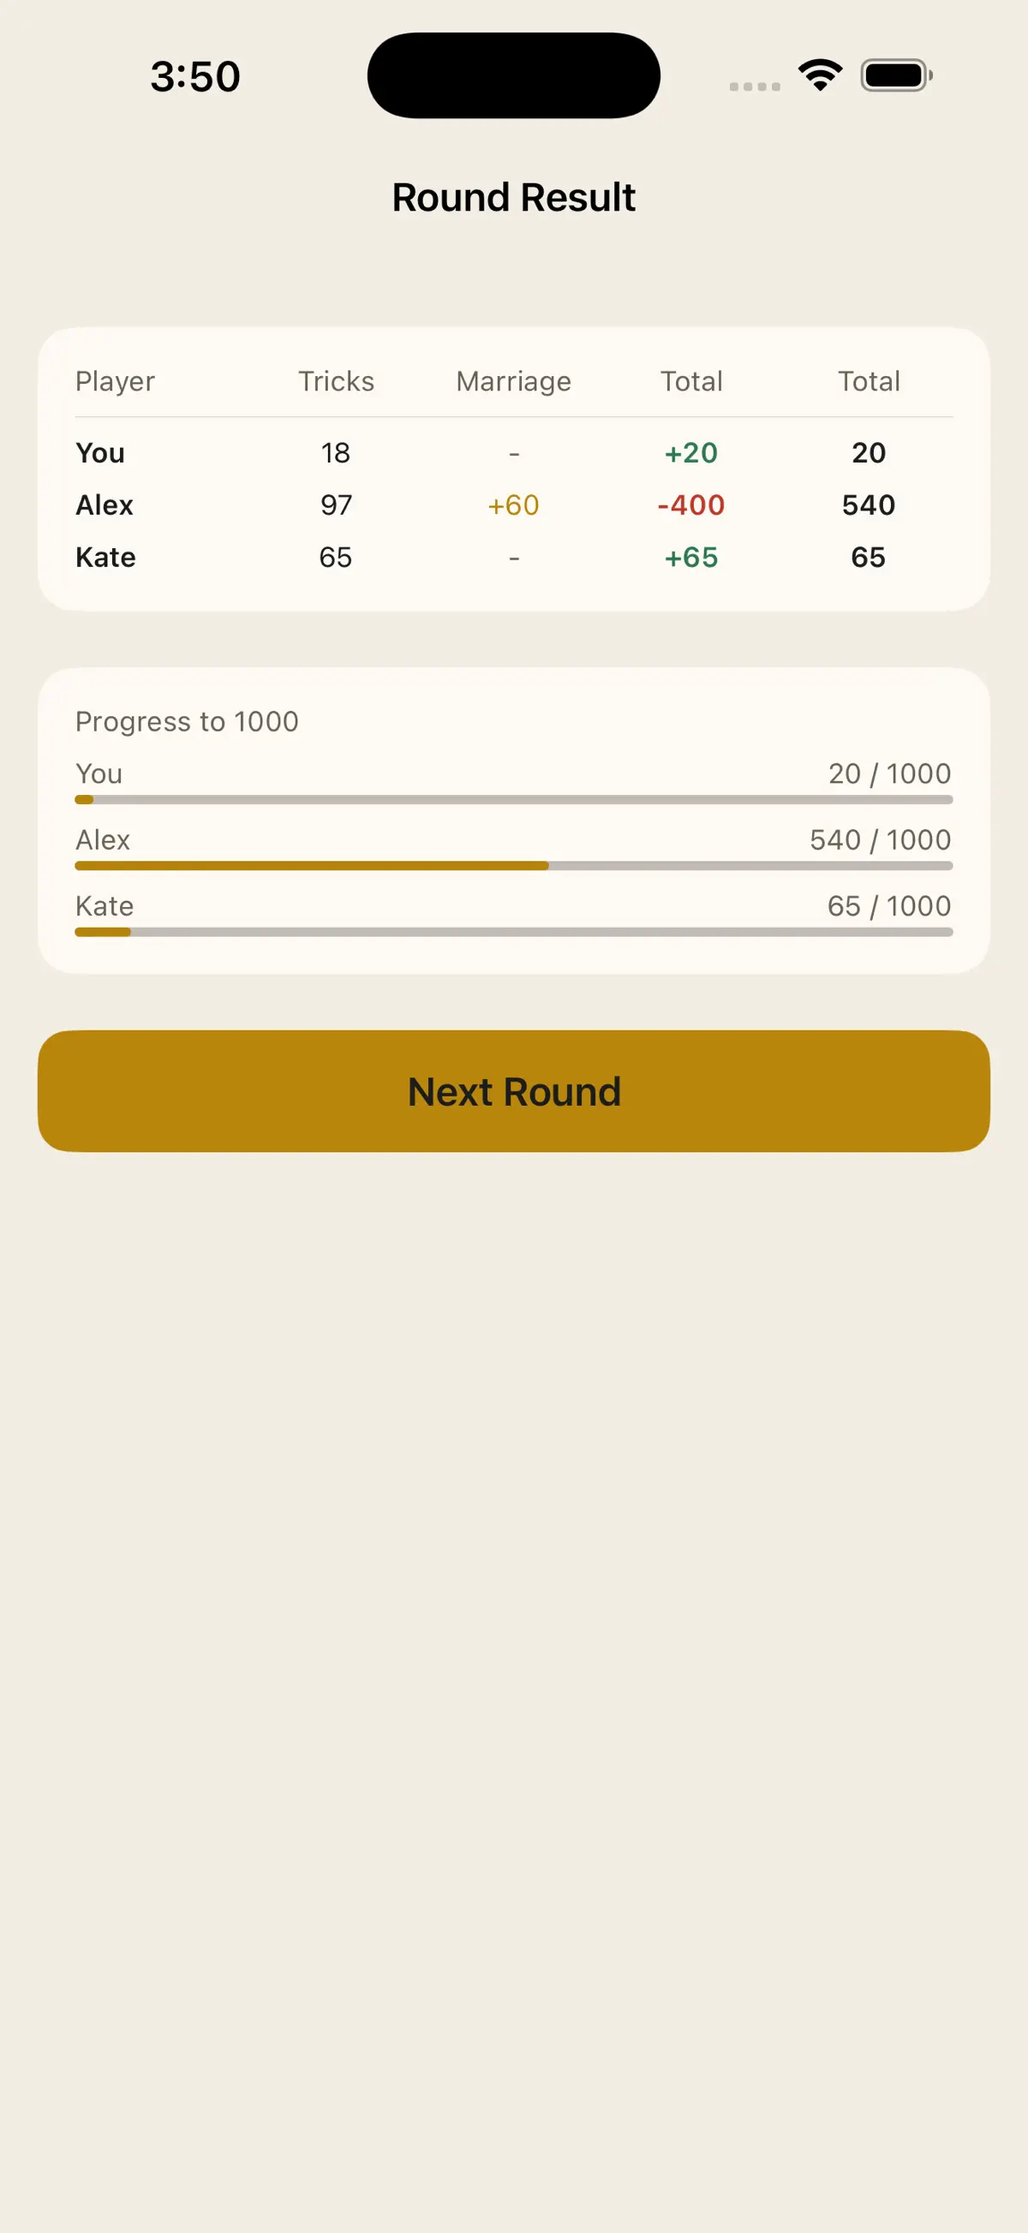Select the You progress bar

[x=514, y=799]
